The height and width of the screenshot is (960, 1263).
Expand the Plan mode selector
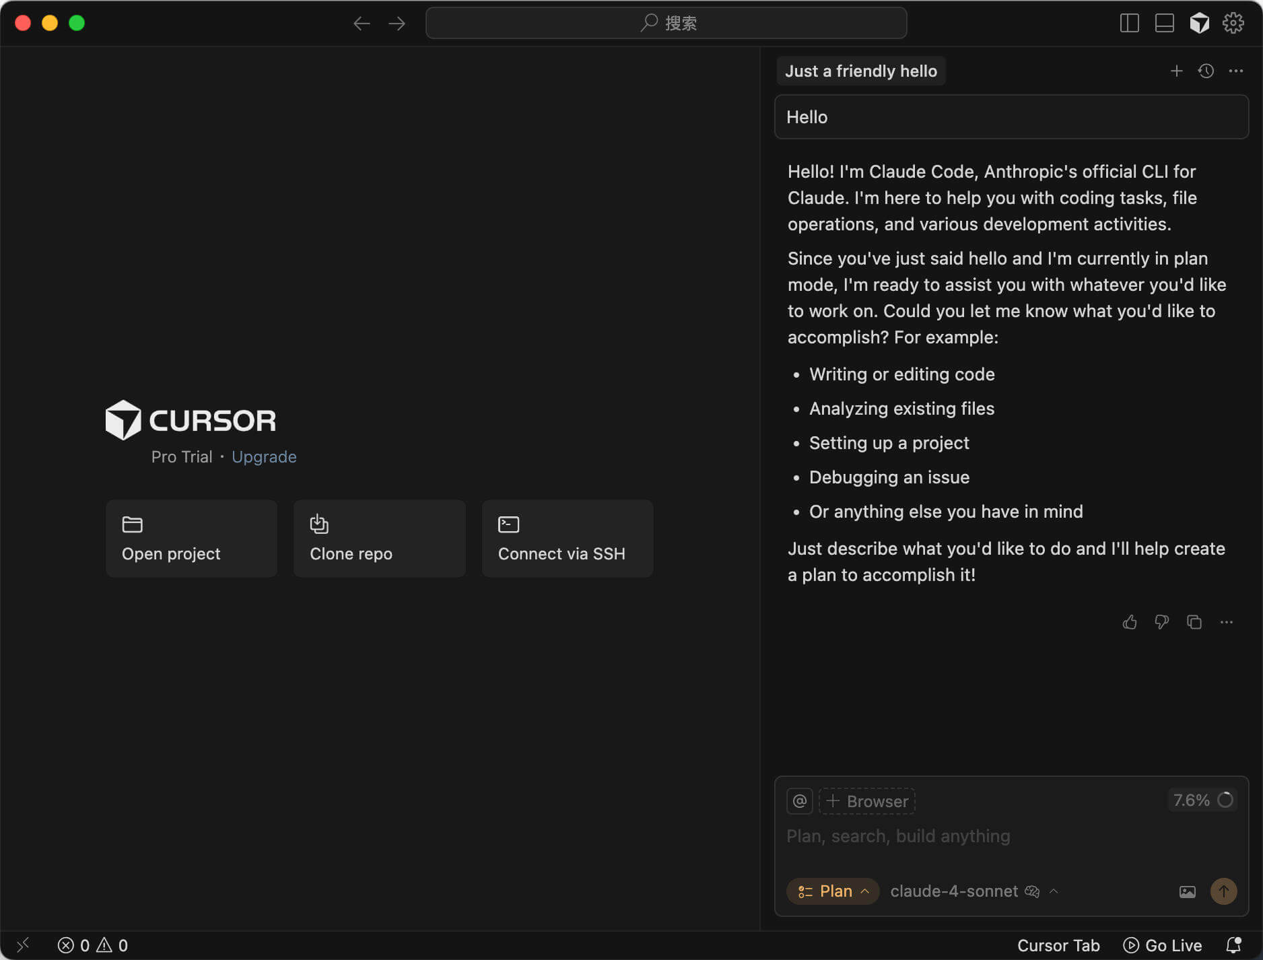coord(833,891)
